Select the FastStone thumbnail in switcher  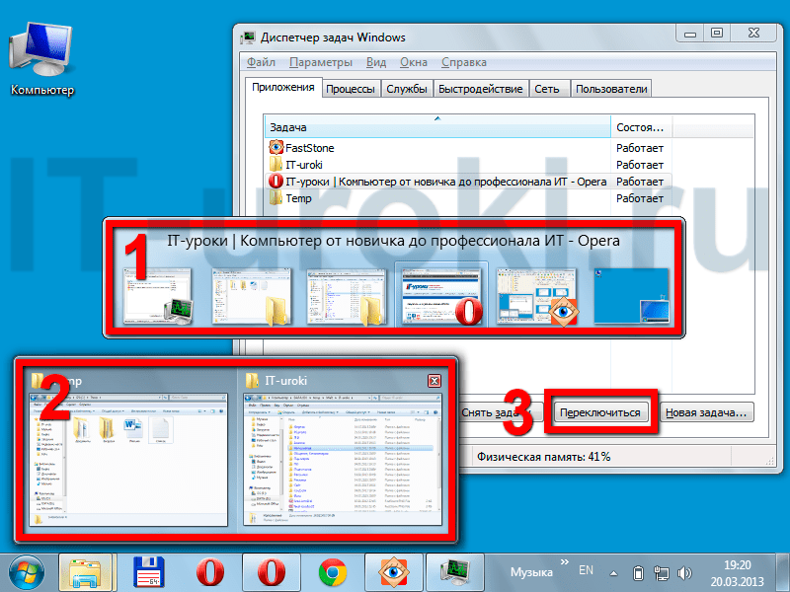[x=536, y=295]
